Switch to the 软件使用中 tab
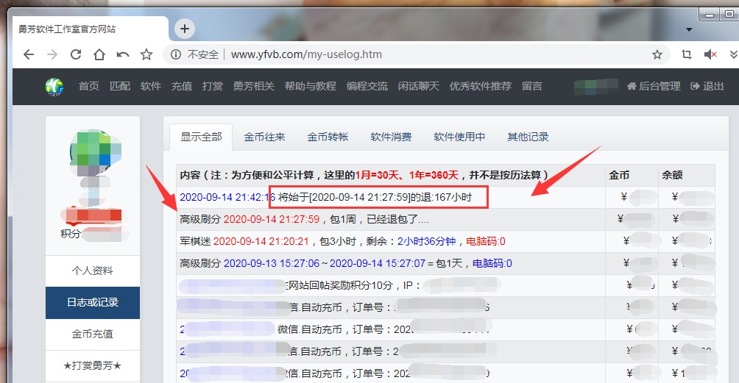The width and height of the screenshot is (739, 383). pos(459,137)
